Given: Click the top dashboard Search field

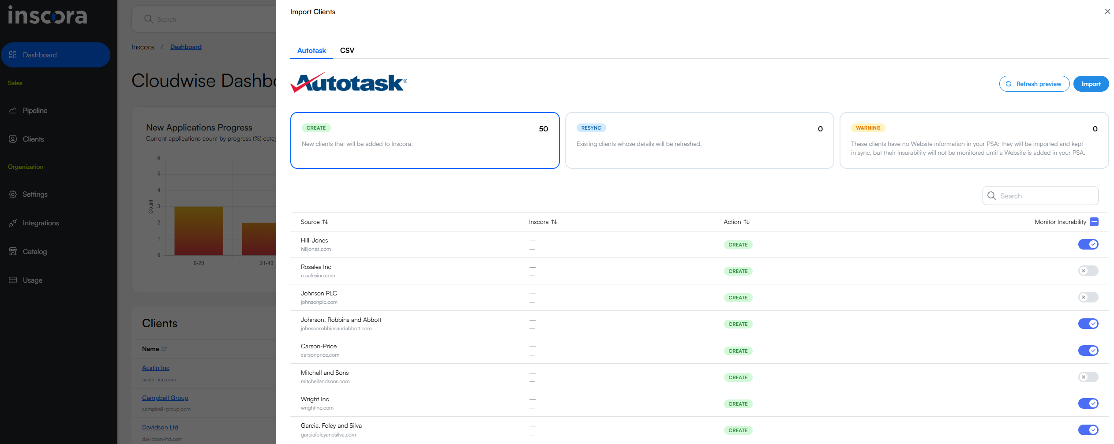Looking at the screenshot, I should (204, 19).
